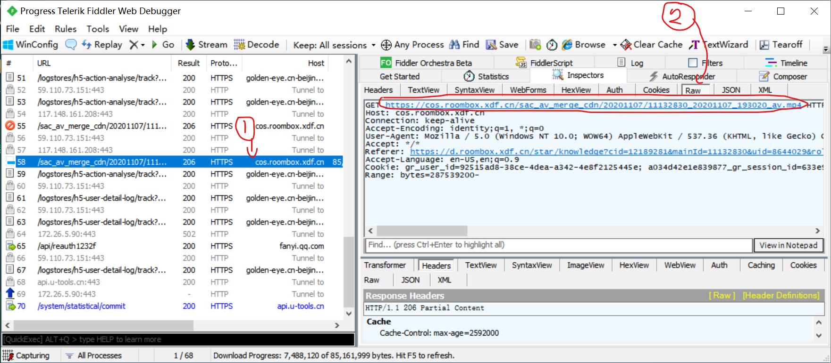Click the Clear Cache toolbar icon
The image size is (831, 363).
coord(626,45)
